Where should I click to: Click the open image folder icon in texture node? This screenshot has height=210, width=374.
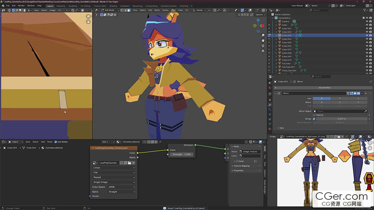coord(129,162)
